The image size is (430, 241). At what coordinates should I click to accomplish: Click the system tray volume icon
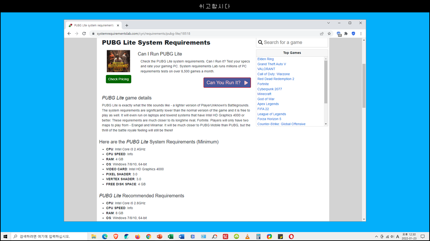coord(392,236)
